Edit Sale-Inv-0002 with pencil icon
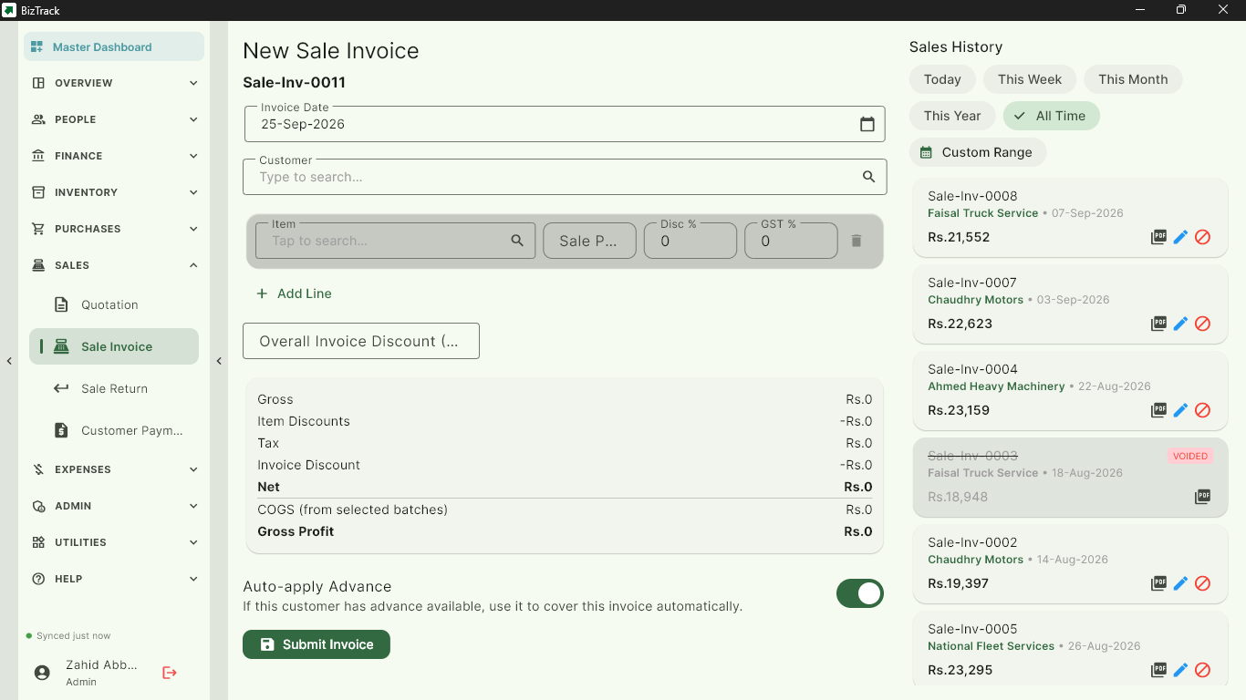 pyautogui.click(x=1180, y=583)
